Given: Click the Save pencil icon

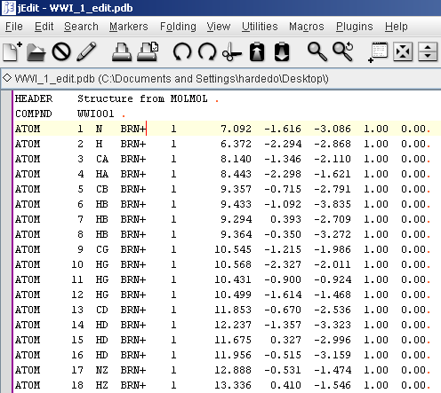Looking at the screenshot, I should (86, 51).
